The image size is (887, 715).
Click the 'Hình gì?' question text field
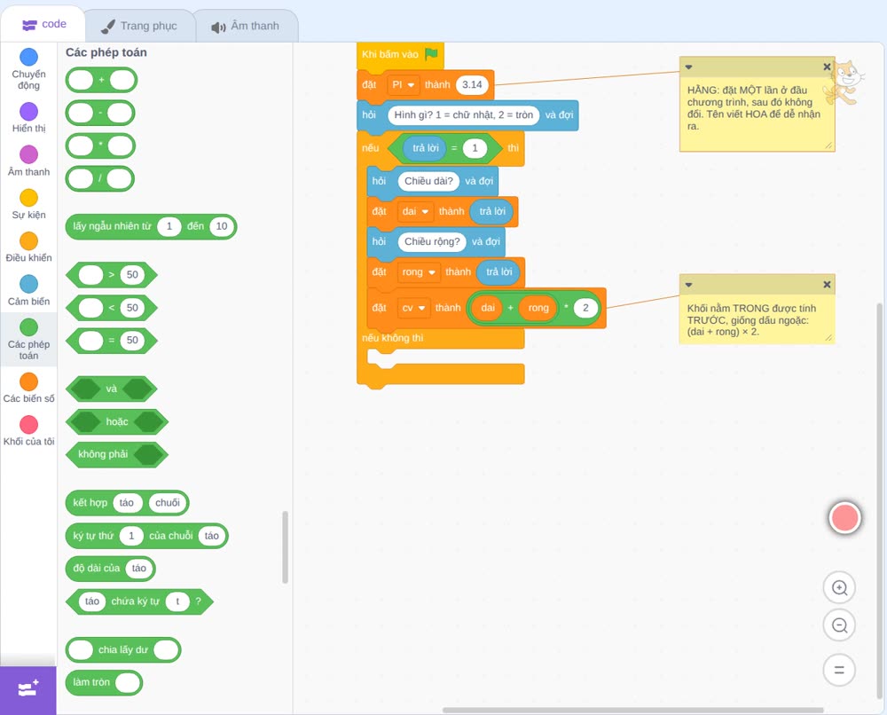[x=463, y=114]
